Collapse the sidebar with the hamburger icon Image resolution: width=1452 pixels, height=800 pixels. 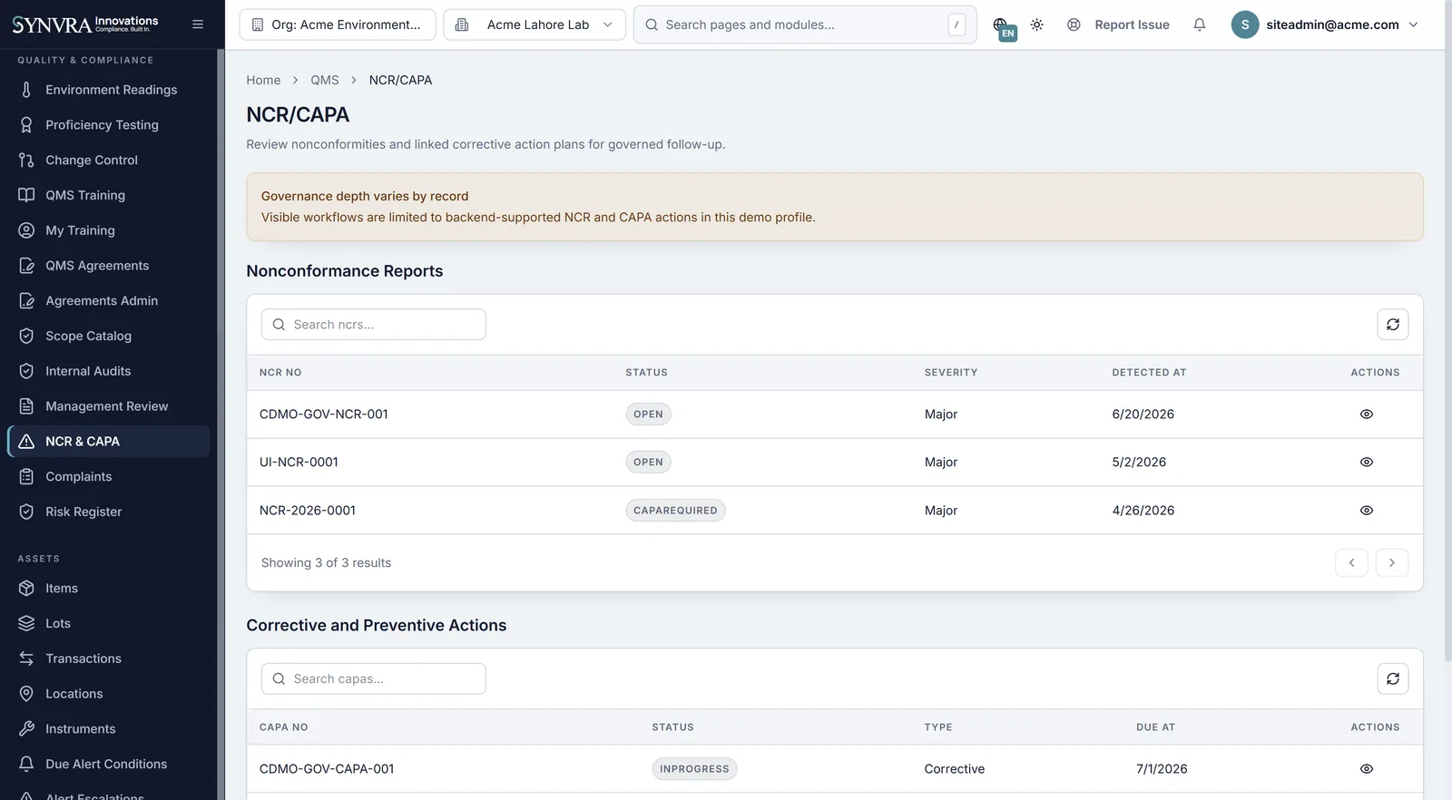tap(198, 24)
